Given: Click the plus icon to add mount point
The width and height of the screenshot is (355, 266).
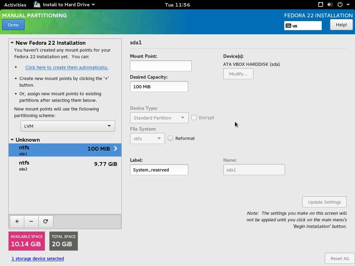Looking at the screenshot, I should 17,221.
